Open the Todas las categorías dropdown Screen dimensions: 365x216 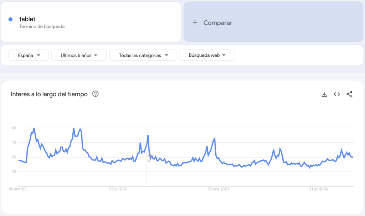tap(143, 55)
